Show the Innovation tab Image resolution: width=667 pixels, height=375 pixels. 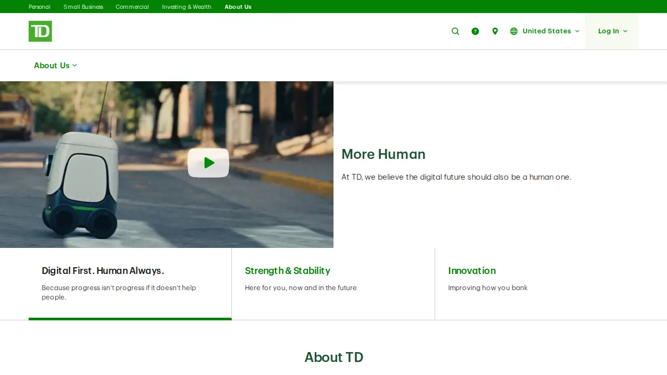point(537,284)
